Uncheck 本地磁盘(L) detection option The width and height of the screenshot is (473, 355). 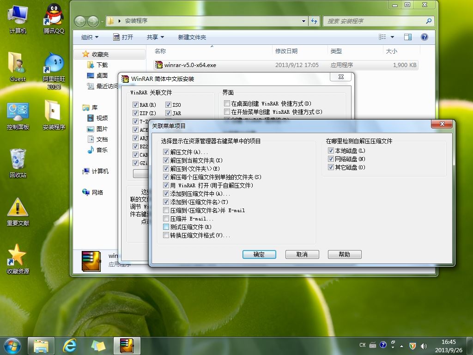point(331,150)
